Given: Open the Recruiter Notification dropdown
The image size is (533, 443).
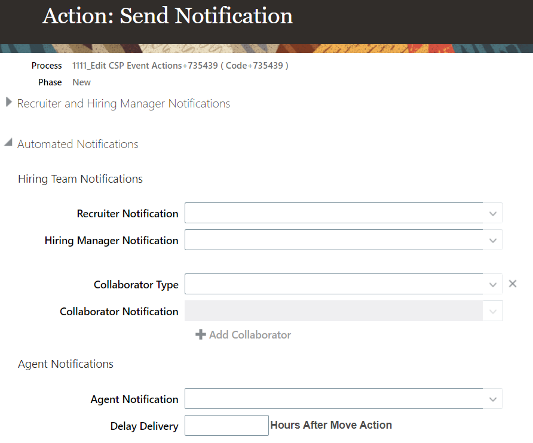Looking at the screenshot, I should click(x=492, y=213).
